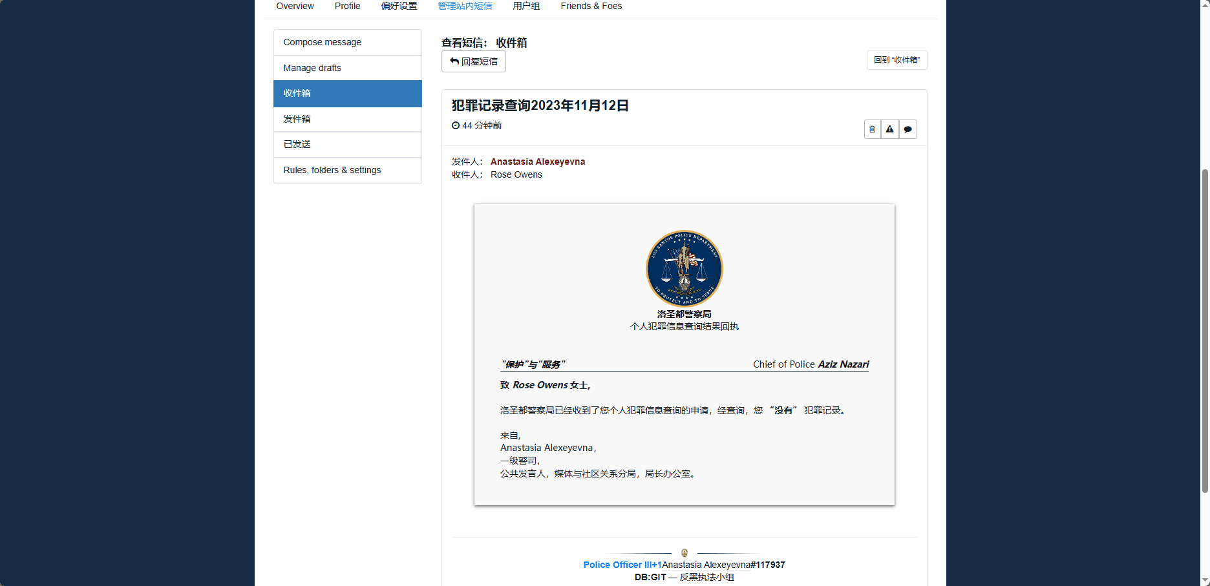Open 发件箱 folder in sidebar

348,119
